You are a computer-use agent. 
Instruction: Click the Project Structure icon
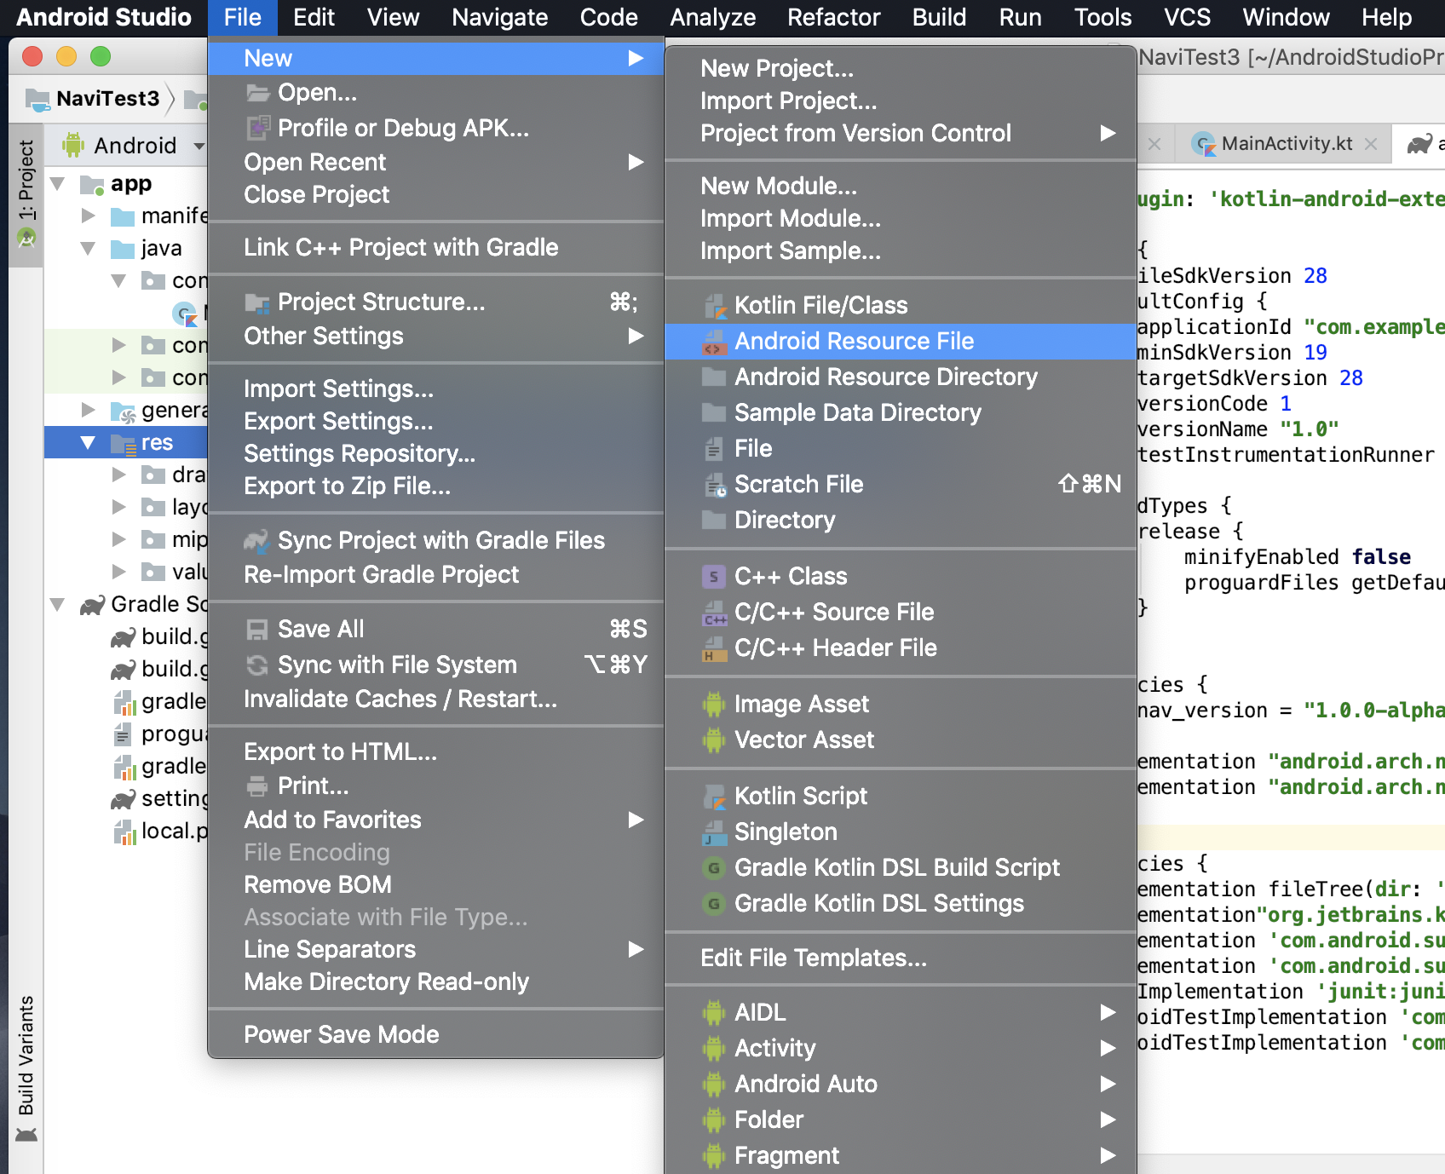(257, 302)
